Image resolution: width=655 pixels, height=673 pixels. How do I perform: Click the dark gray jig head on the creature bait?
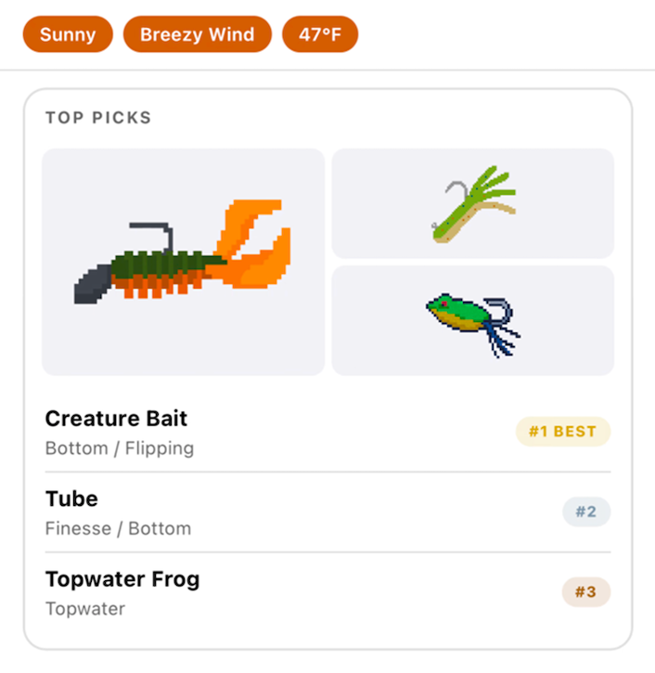click(x=92, y=285)
